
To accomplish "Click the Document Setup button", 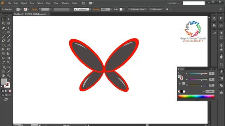I will [137, 9].
